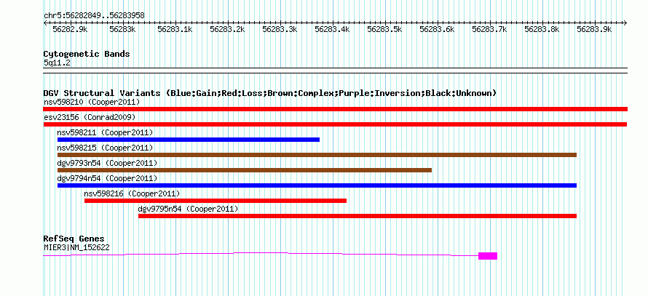This screenshot has width=648, height=296.
Task: Click the blue nsv598211 gain bar
Action: tap(189, 140)
